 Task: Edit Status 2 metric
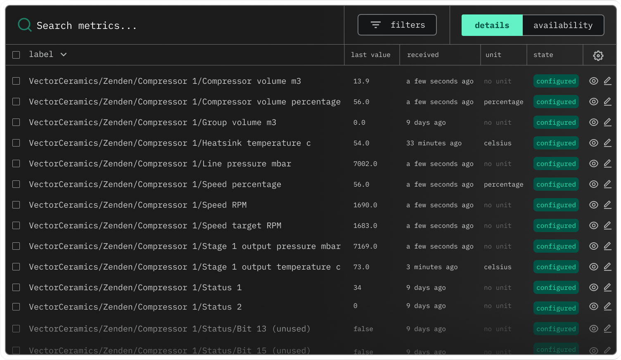coord(607,306)
